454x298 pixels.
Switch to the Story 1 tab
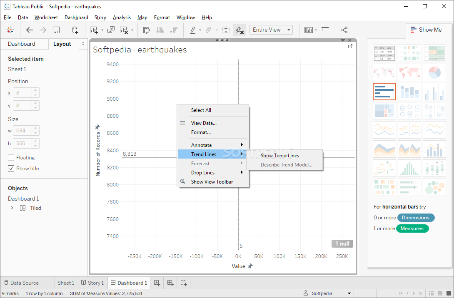pyautogui.click(x=92, y=283)
